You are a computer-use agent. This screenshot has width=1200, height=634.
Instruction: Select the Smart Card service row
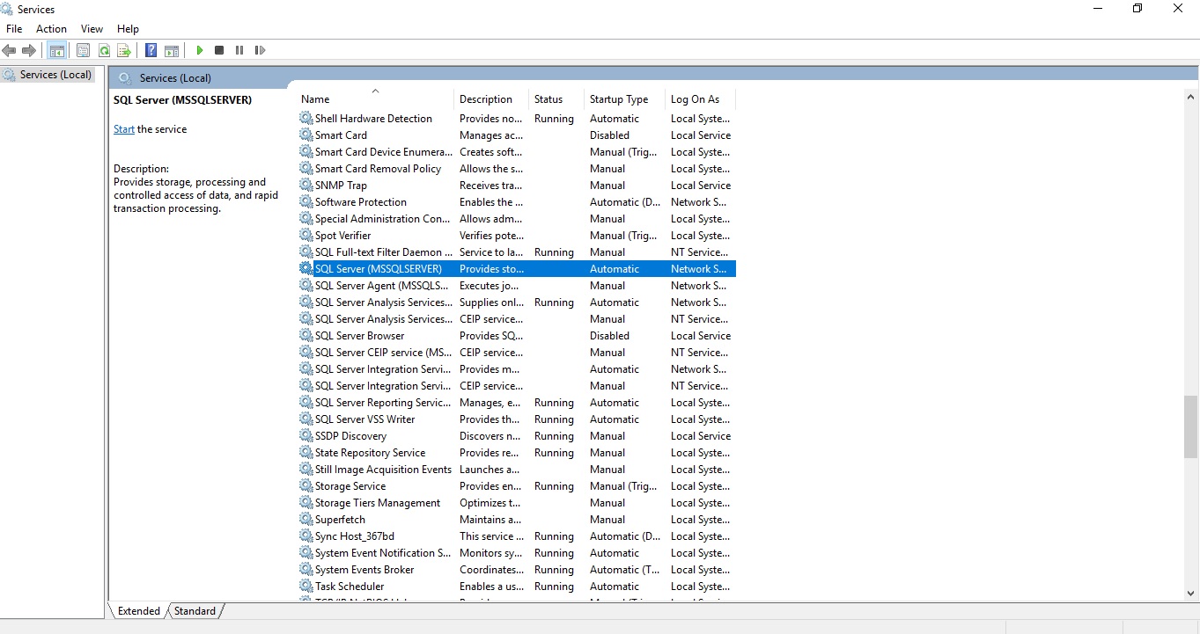pyautogui.click(x=517, y=135)
